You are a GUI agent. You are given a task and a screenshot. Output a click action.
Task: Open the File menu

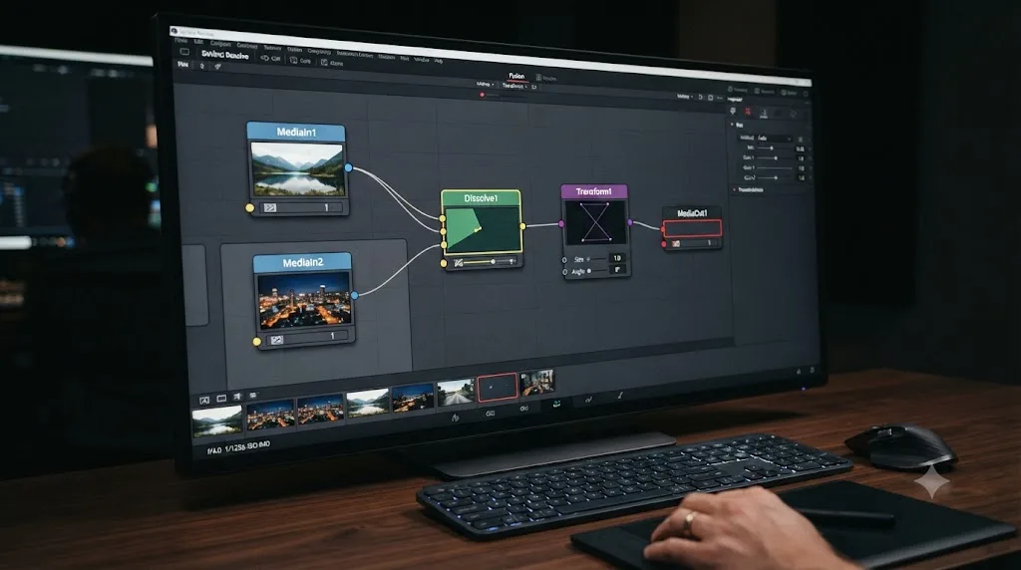click(181, 41)
